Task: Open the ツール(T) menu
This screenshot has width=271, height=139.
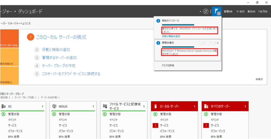Action: [x=240, y=12]
